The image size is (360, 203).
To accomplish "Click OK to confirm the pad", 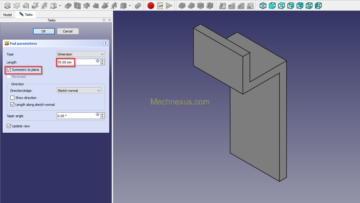I will tap(44, 31).
